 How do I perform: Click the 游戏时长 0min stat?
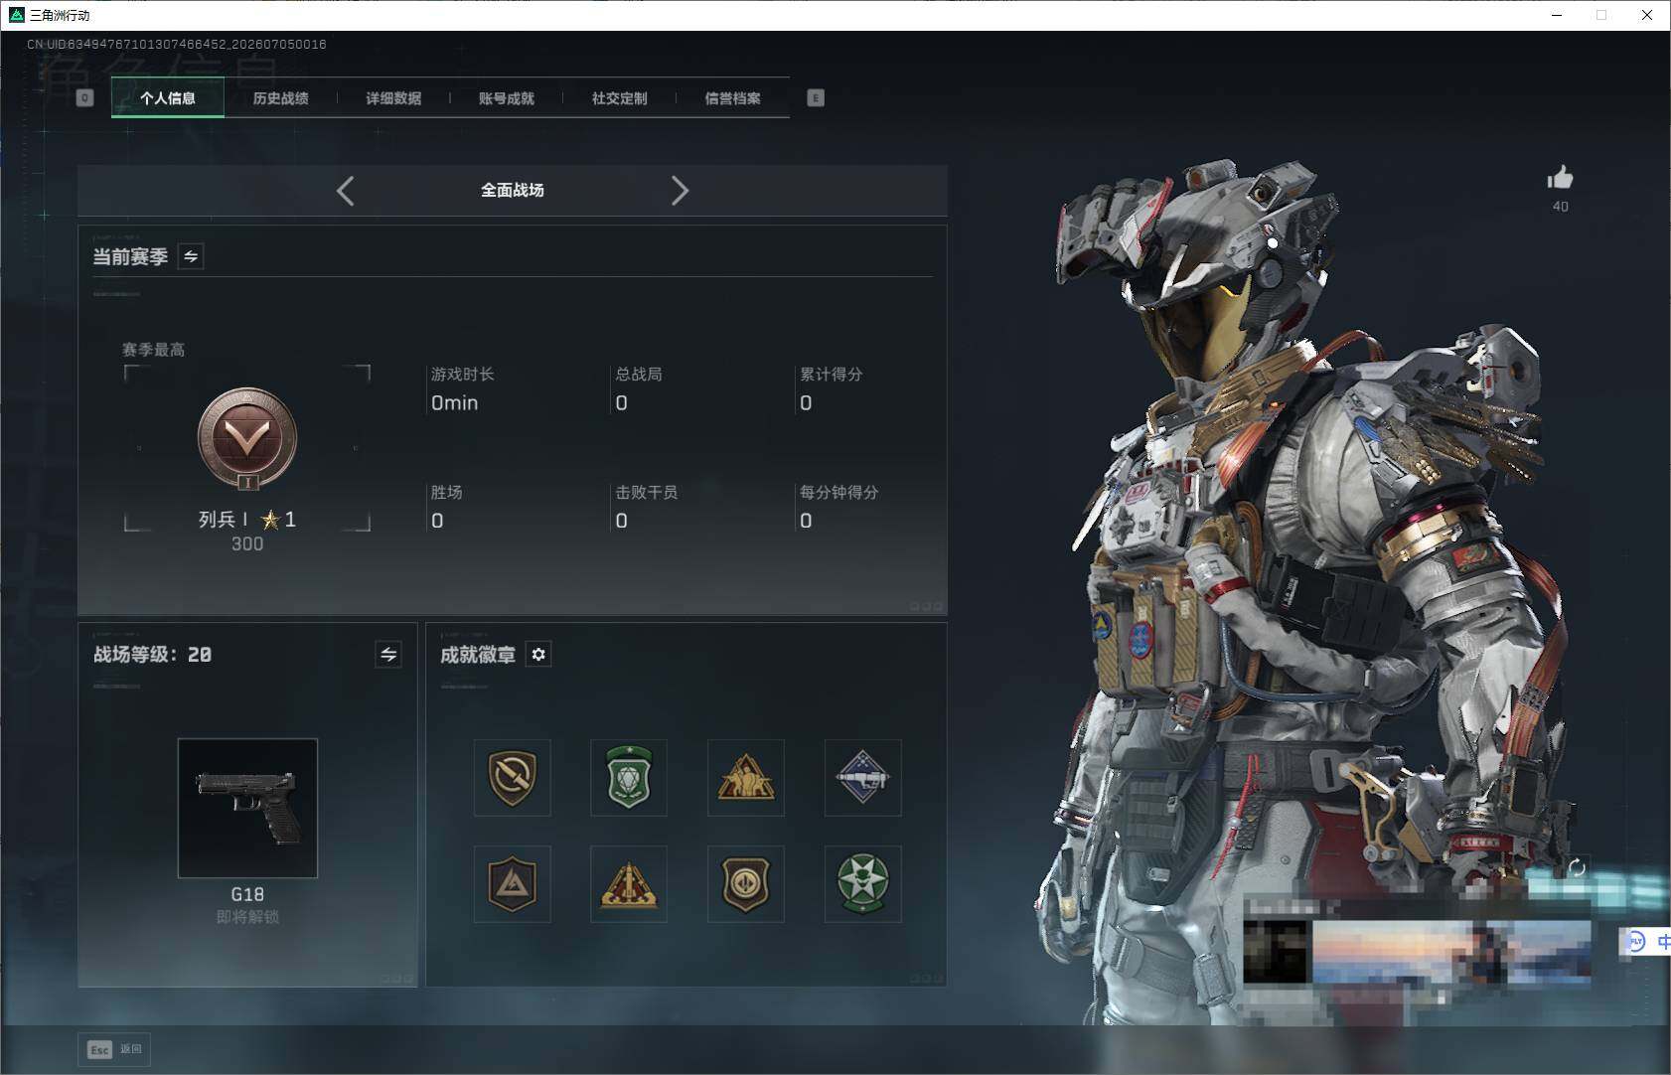463,388
